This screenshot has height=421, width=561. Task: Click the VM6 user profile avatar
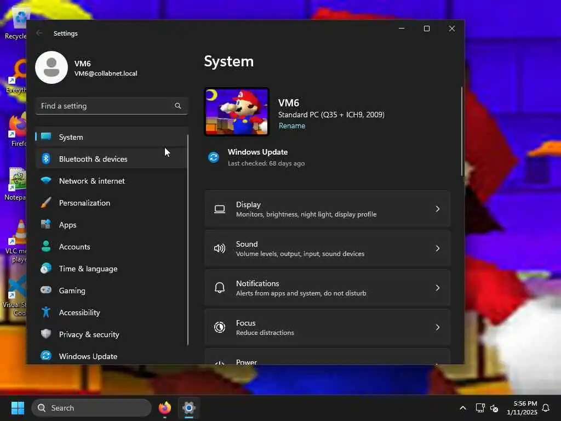coord(51,67)
